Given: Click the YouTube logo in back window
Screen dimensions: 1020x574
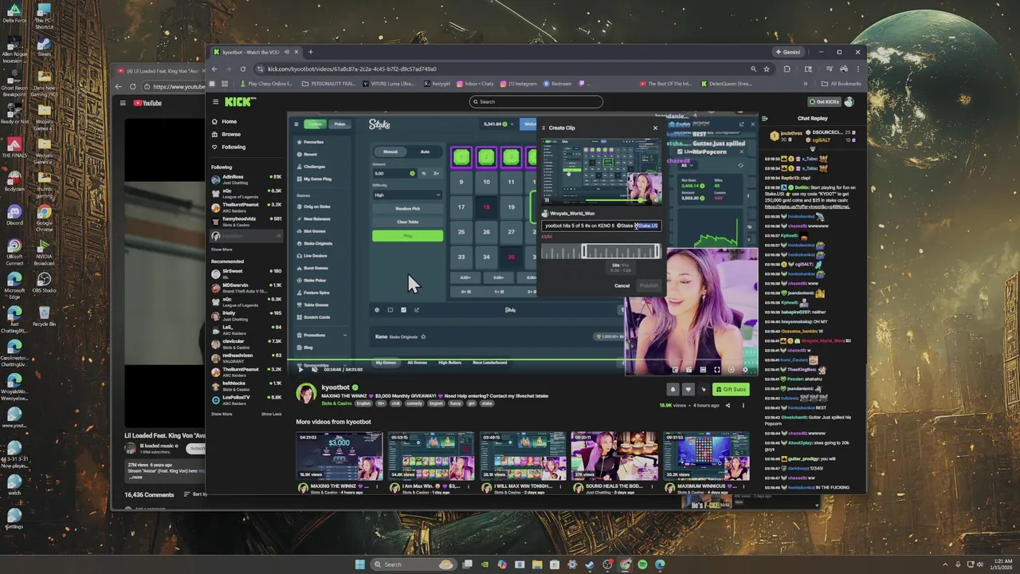Looking at the screenshot, I should pyautogui.click(x=147, y=103).
